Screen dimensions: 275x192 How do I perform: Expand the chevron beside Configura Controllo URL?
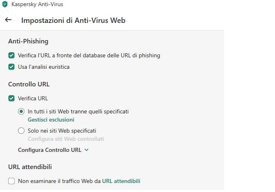pos(86,150)
